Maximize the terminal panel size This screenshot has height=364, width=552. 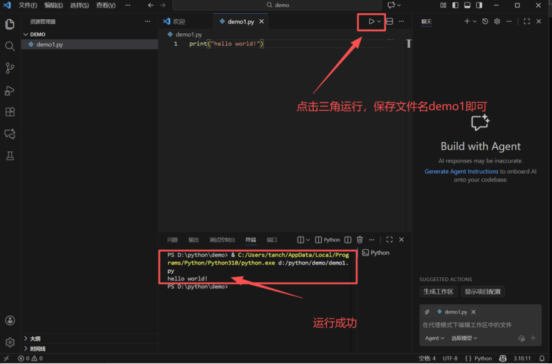[389, 239]
